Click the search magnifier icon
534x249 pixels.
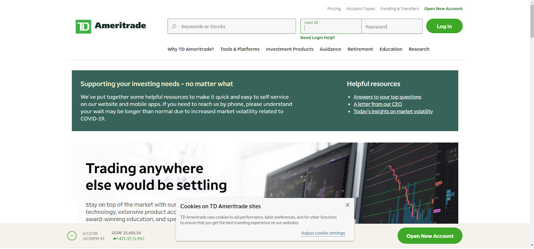point(174,26)
